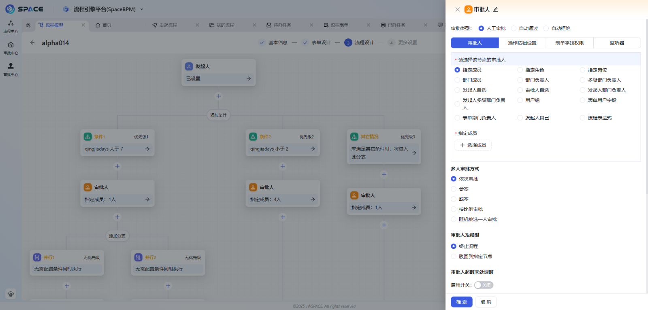648x310 pixels.
Task: Close the 审批人 settings panel
Action: click(457, 10)
